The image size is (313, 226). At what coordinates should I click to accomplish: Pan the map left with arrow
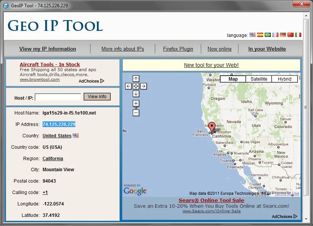click(x=128, y=86)
